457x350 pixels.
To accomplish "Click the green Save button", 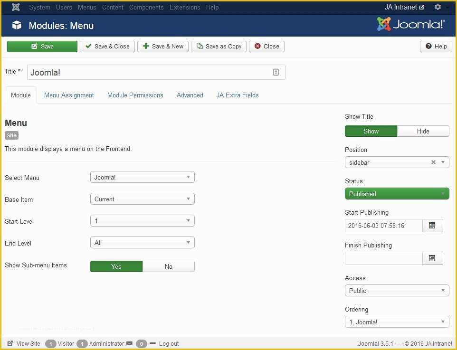I will (x=42, y=47).
